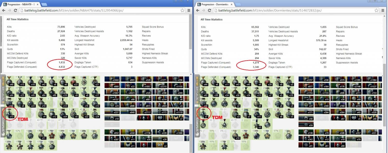The height and width of the screenshot is (153, 388).
Task: Select the x2237 ribbon in Dormientes window
Action: tap(306, 79)
